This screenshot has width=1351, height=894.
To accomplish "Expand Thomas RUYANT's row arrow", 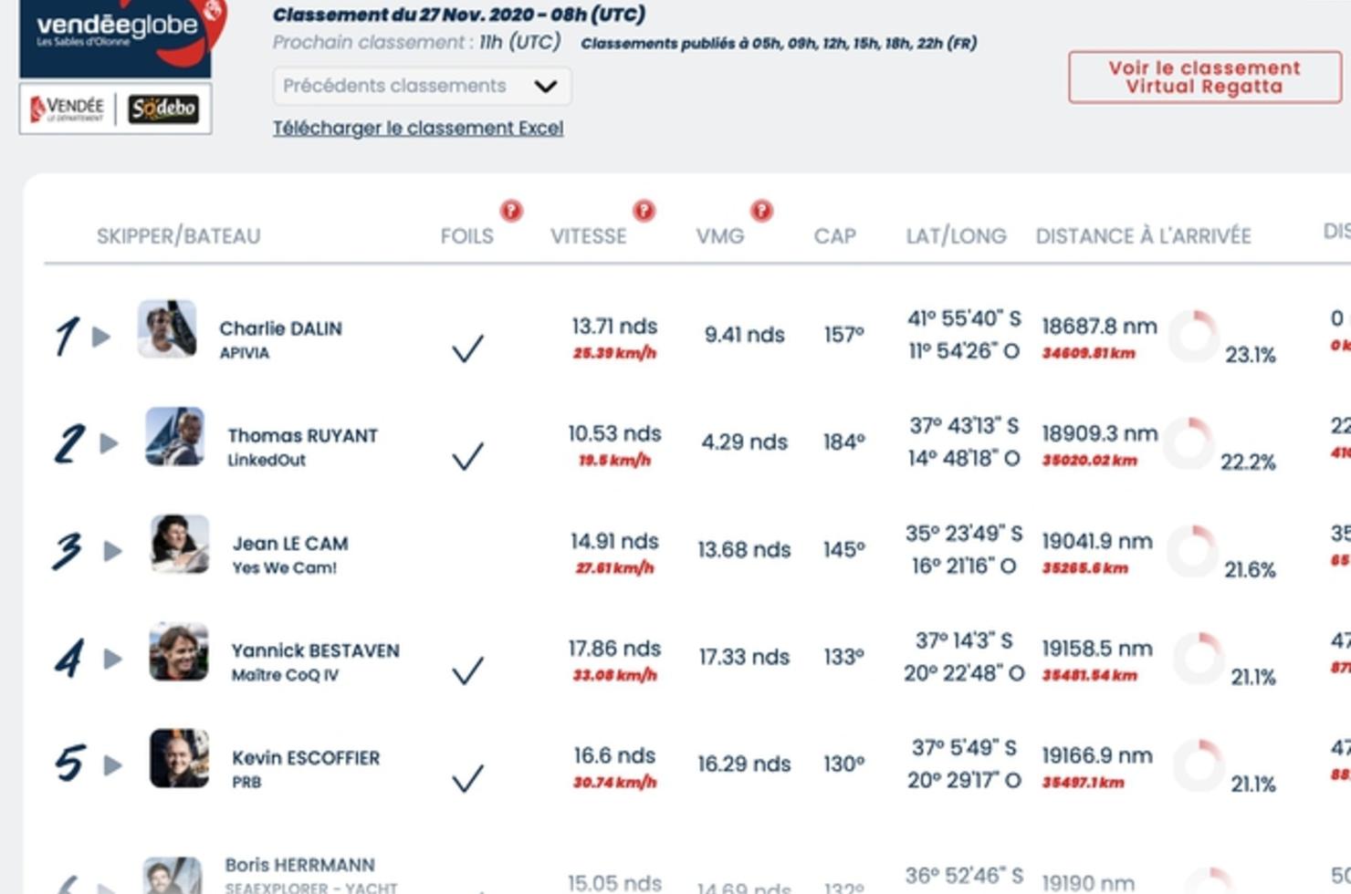I will 109,443.
